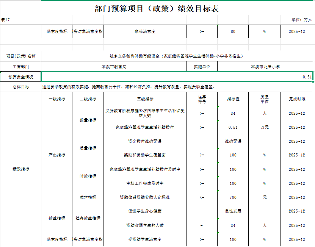Image resolution: width=315 pixels, height=247 pixels.
Task: Select the 质量指标 cell
Action: tap(88, 148)
